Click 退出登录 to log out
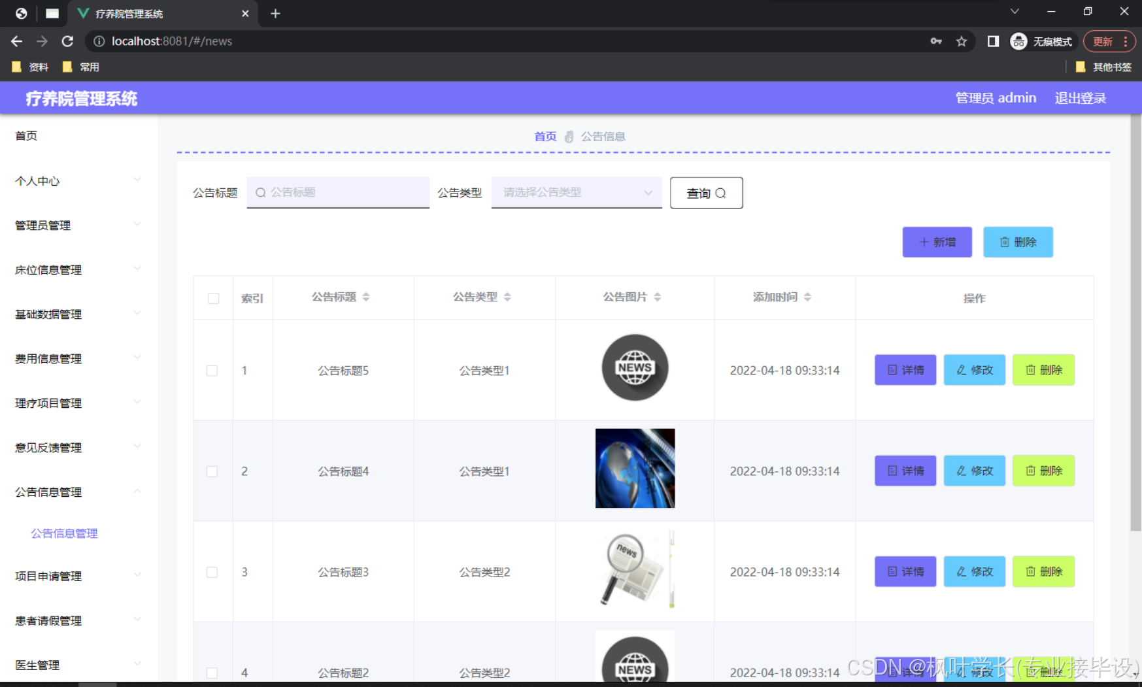This screenshot has width=1142, height=687. [1080, 98]
